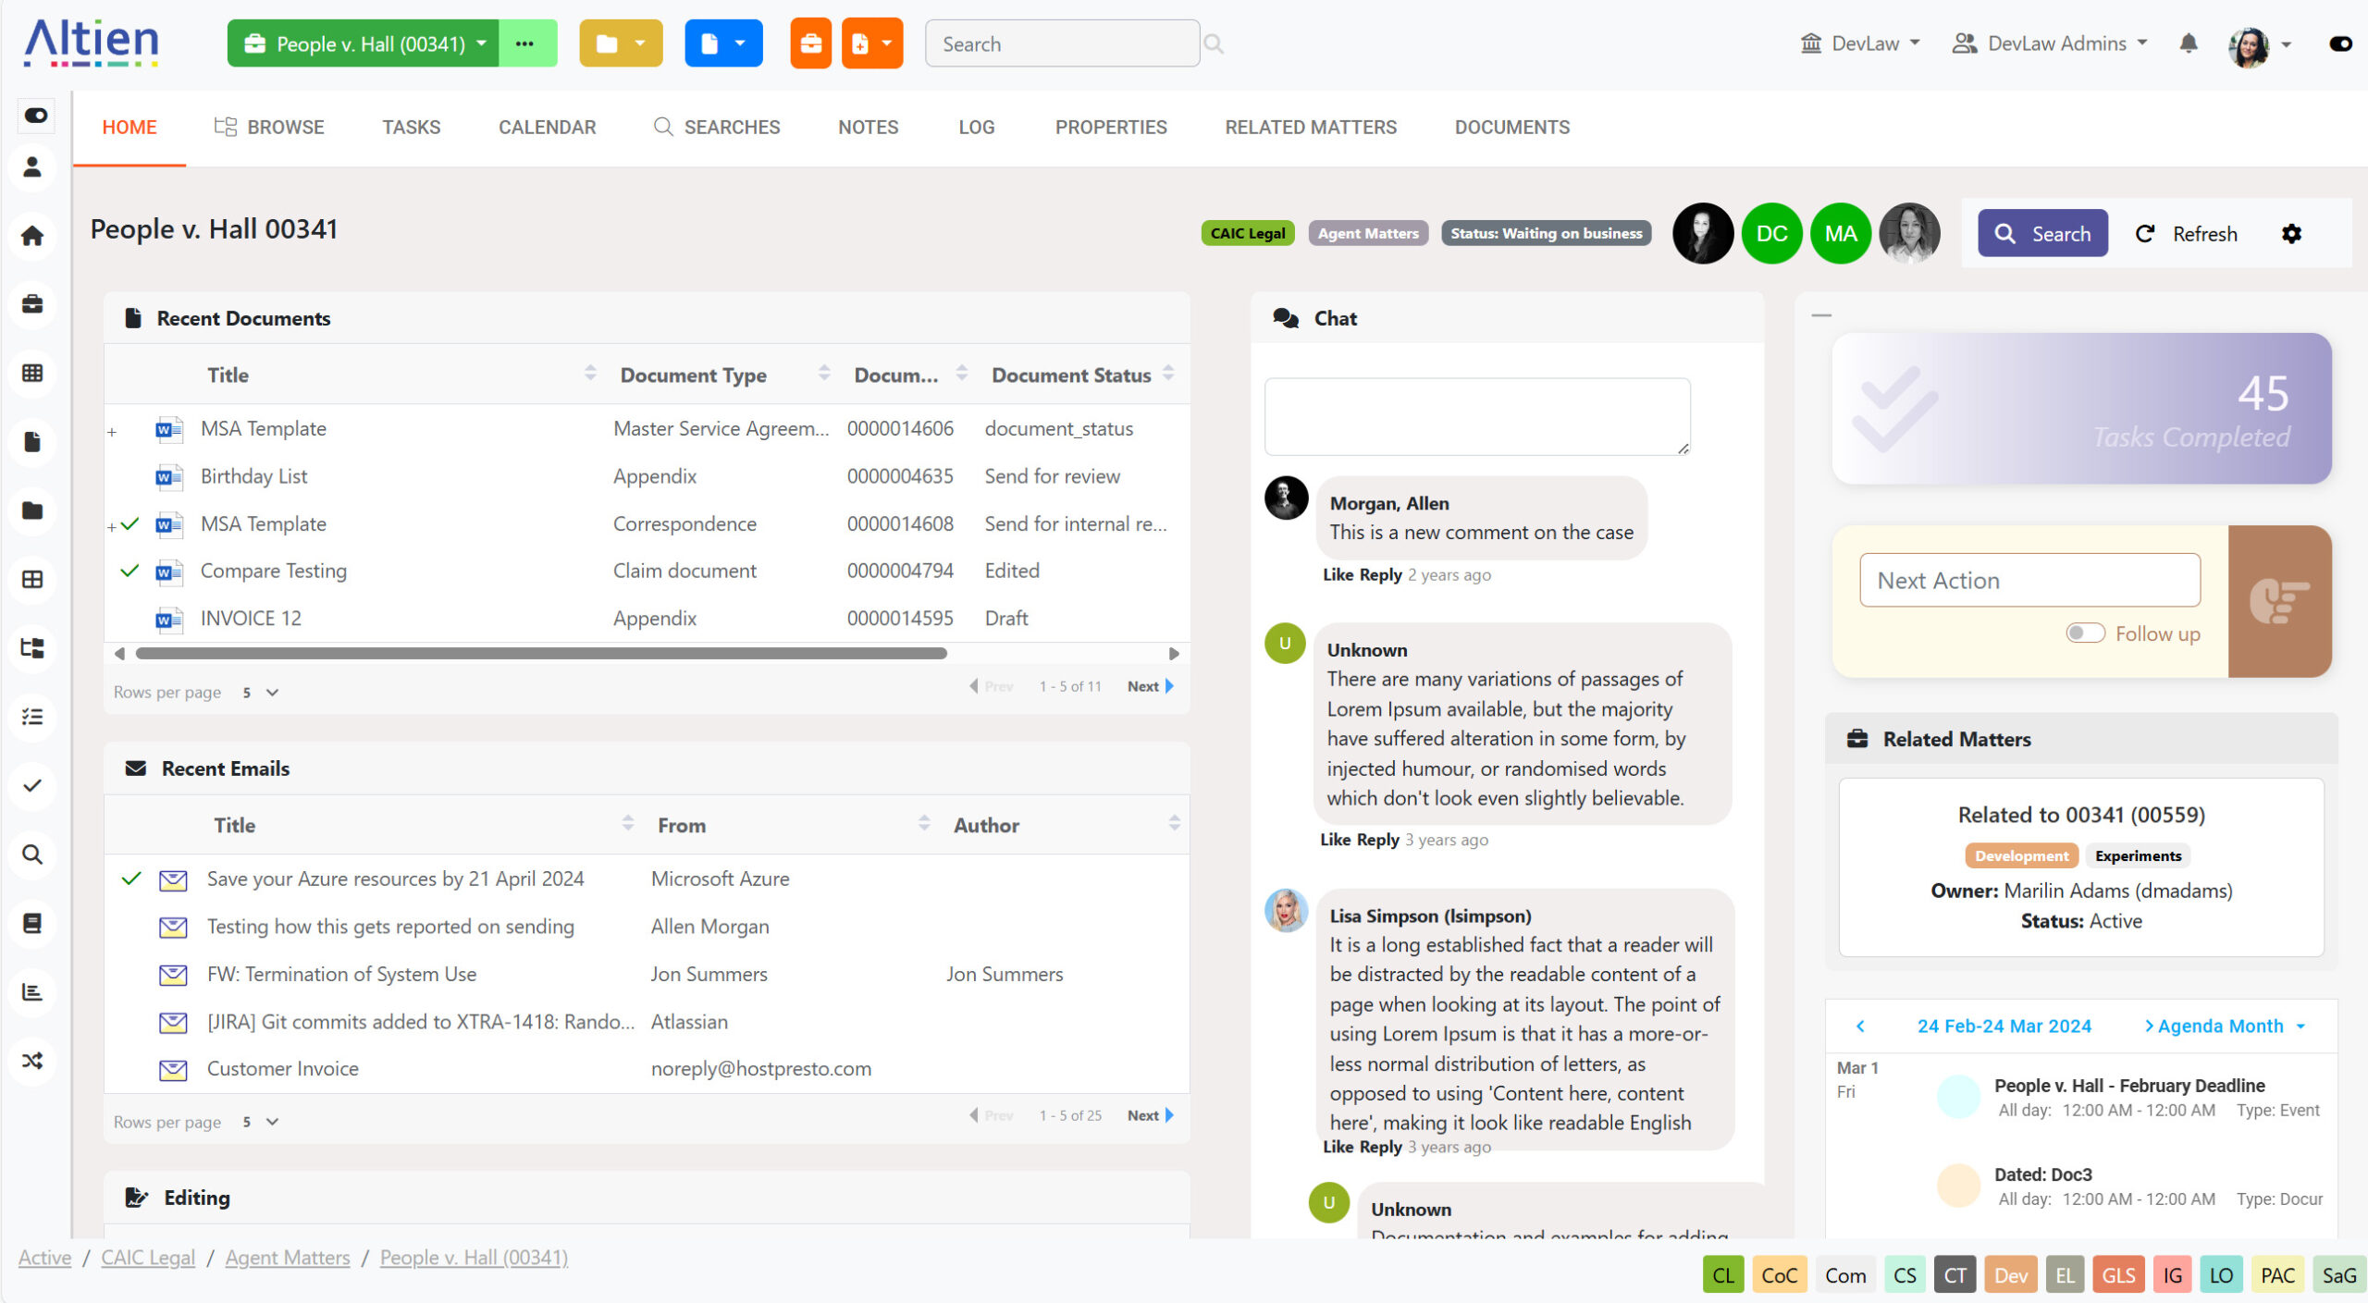Click the shuffle icon in sidebar
Image resolution: width=2368 pixels, height=1303 pixels.
[32, 1061]
